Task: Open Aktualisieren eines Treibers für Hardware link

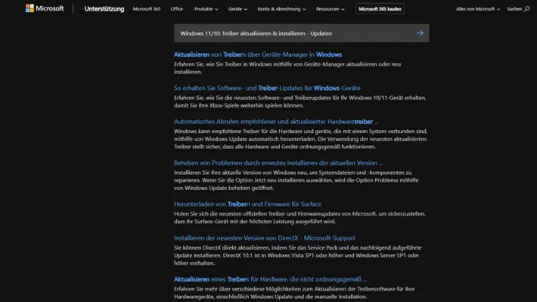Action: pyautogui.click(x=271, y=279)
